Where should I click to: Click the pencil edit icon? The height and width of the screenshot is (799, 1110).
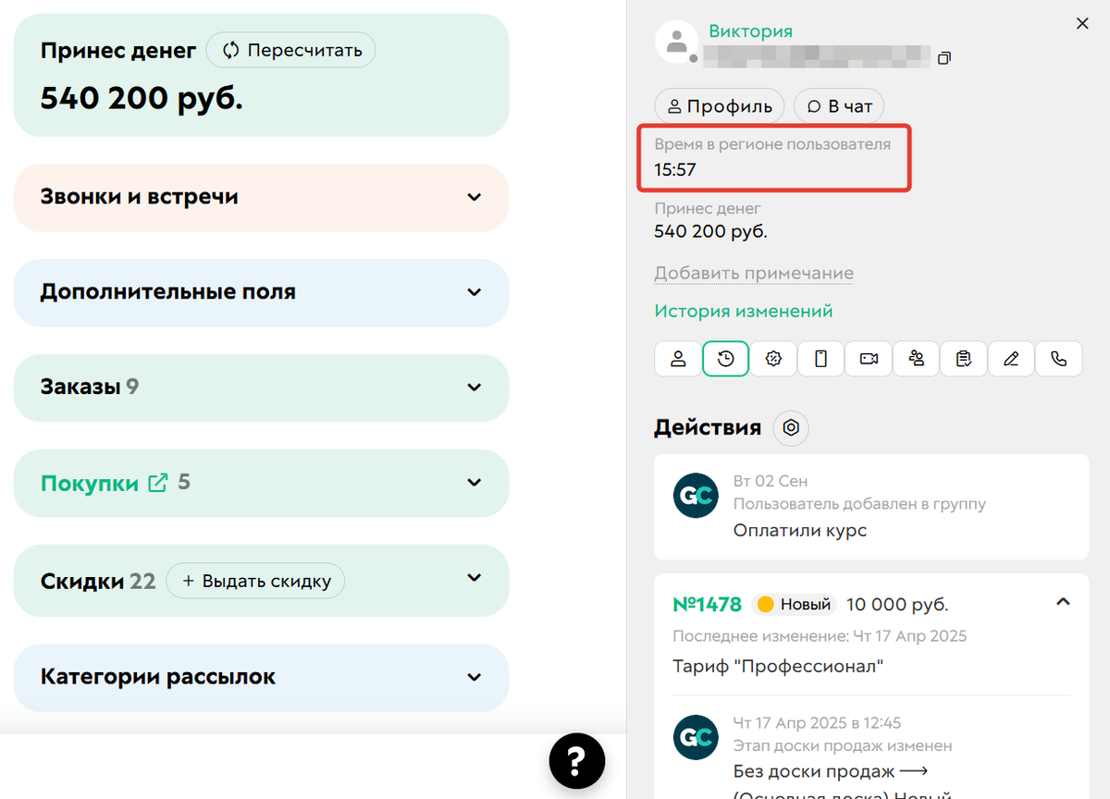1011,359
